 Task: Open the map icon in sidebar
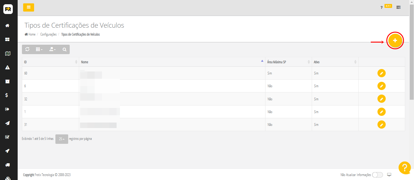8,54
